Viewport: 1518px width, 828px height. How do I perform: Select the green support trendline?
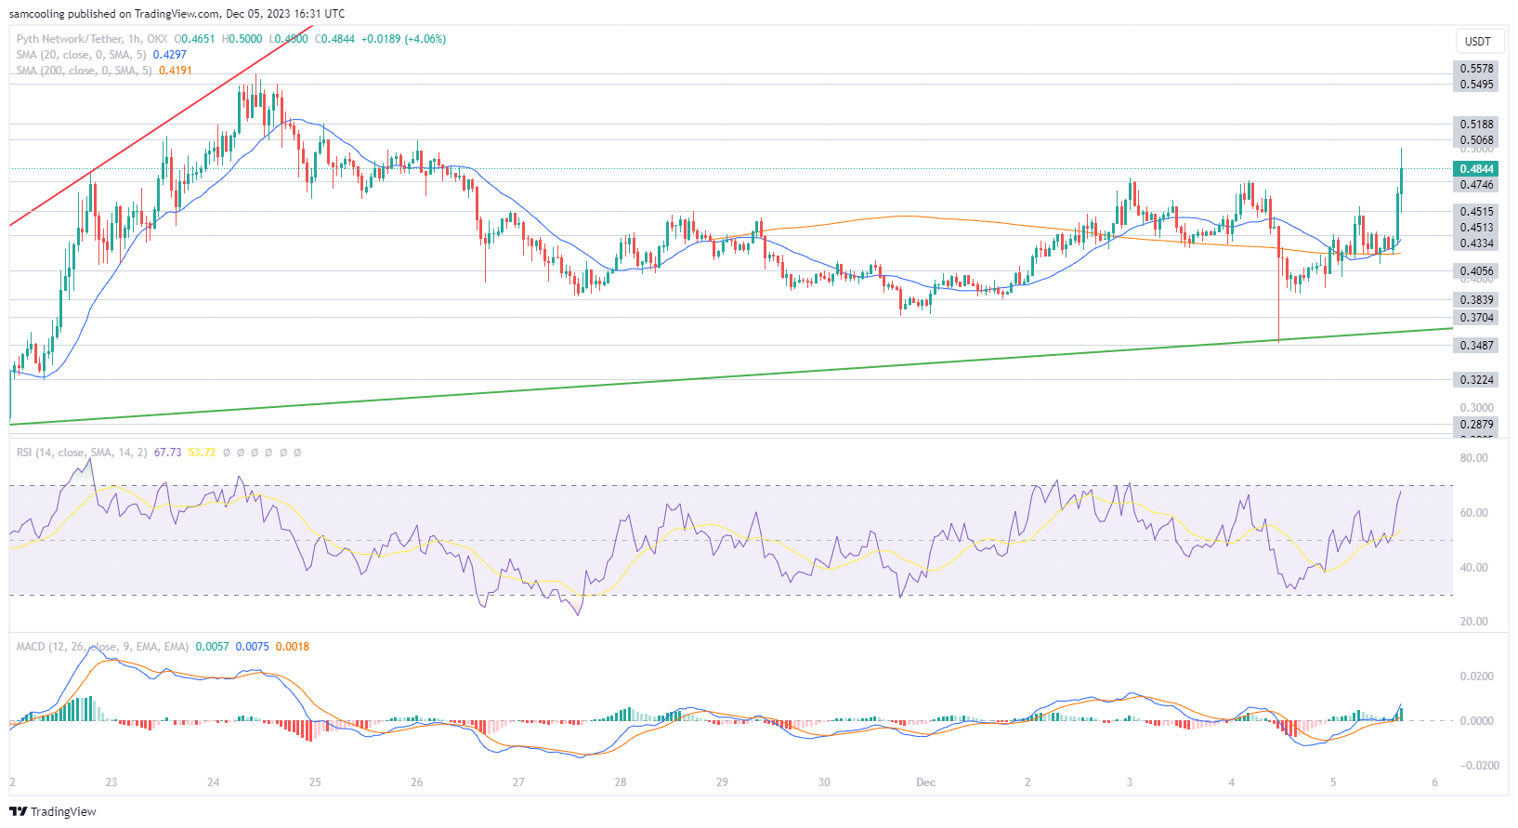pyautogui.click(x=730, y=376)
